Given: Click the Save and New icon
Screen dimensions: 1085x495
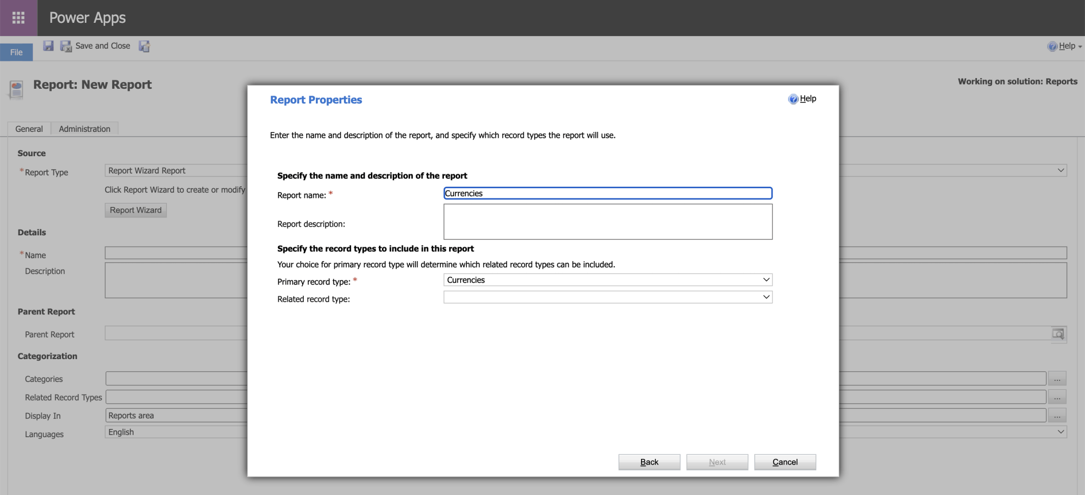Looking at the screenshot, I should (x=145, y=46).
